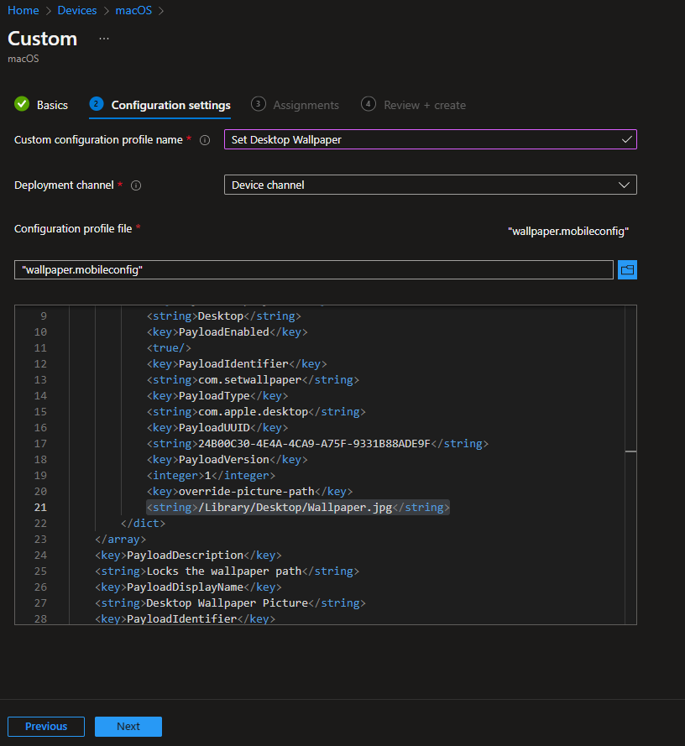Click com.apple.desktop string on line 15
This screenshot has width=685, height=746.
tap(256, 411)
